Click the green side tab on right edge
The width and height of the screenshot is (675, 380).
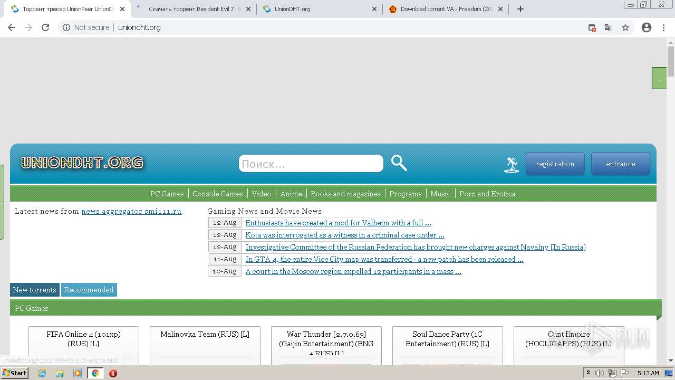point(659,78)
